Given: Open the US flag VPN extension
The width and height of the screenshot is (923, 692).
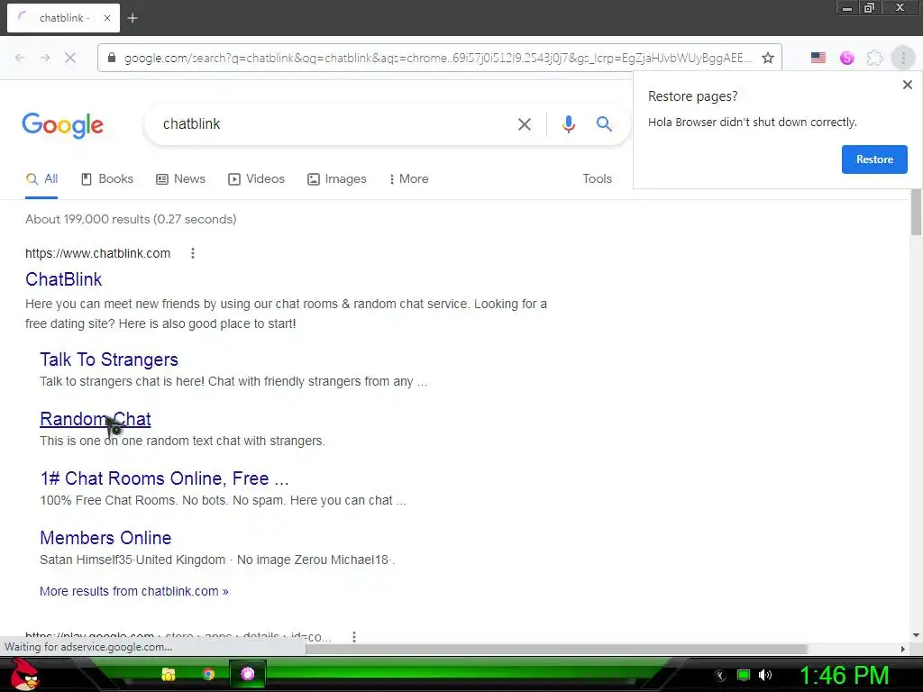Looking at the screenshot, I should click(818, 58).
